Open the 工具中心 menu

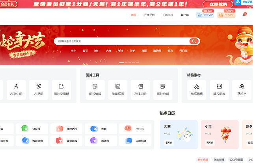pos(167,15)
